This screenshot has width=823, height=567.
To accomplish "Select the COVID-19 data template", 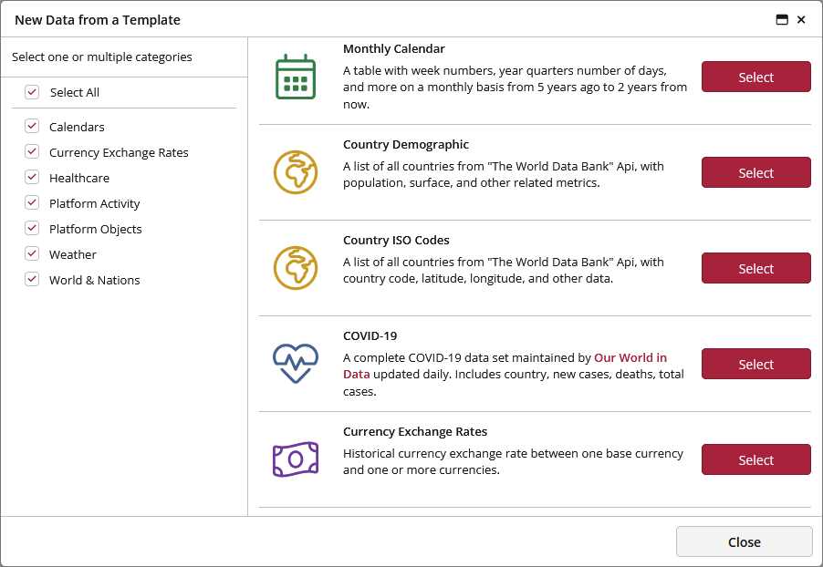I will [x=755, y=364].
